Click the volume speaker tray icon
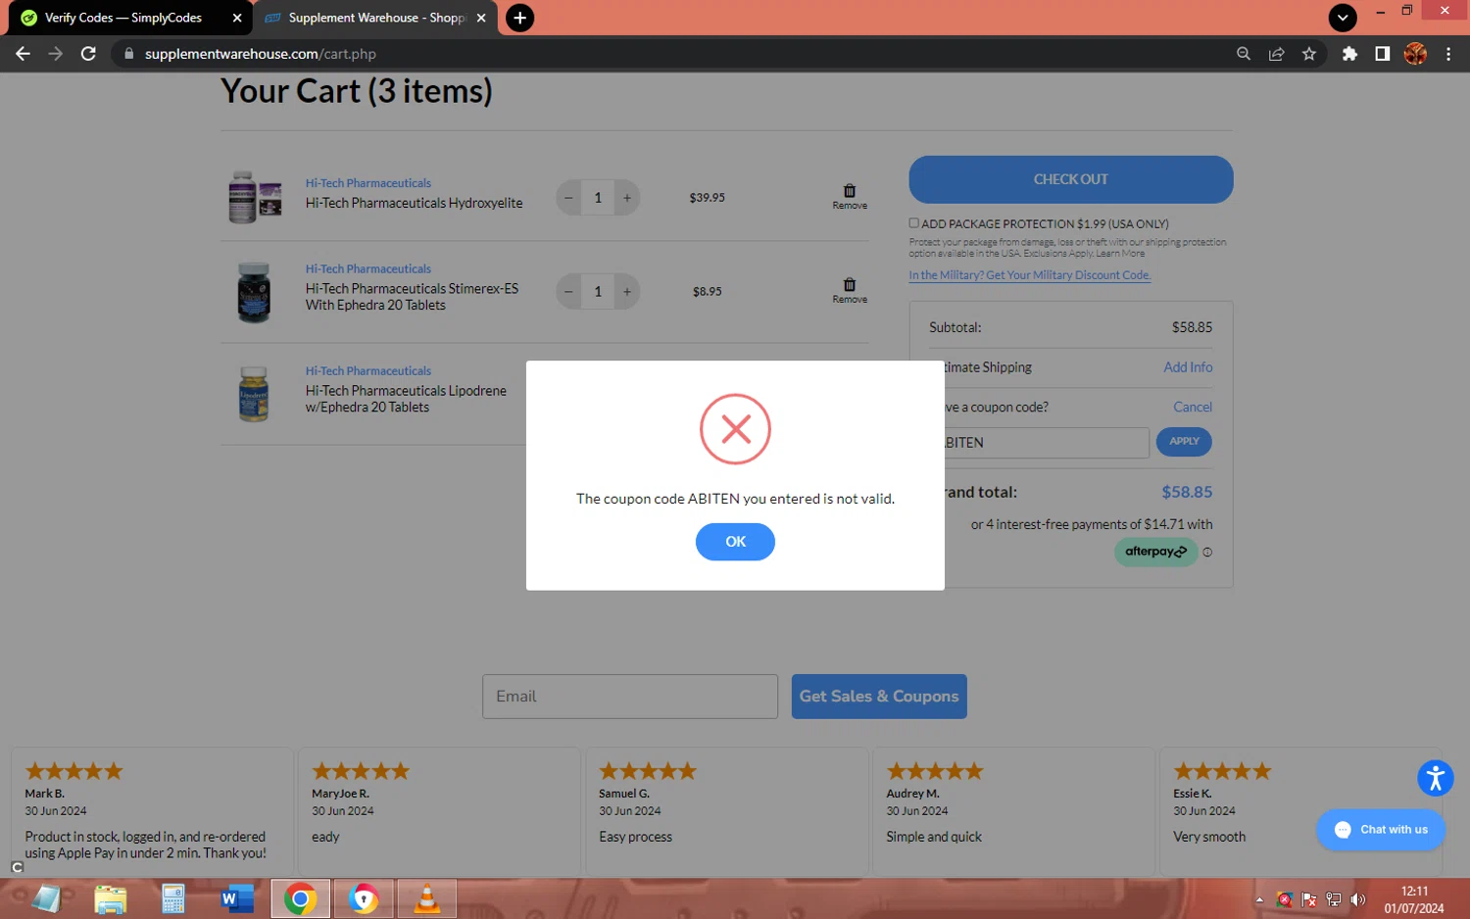1470x919 pixels. click(1357, 899)
